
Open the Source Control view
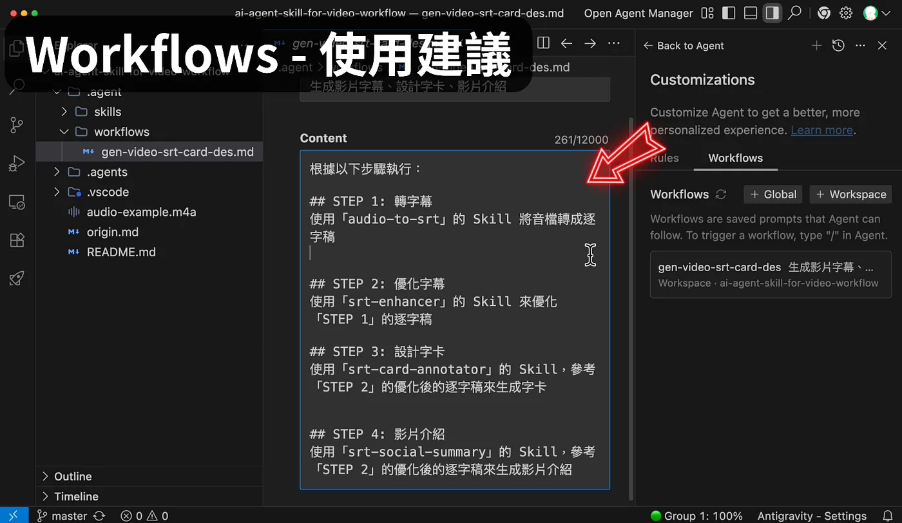pyautogui.click(x=17, y=125)
